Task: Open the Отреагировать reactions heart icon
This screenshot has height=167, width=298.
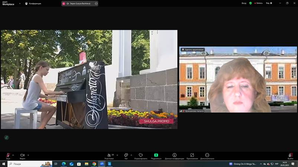Action: (x=141, y=156)
